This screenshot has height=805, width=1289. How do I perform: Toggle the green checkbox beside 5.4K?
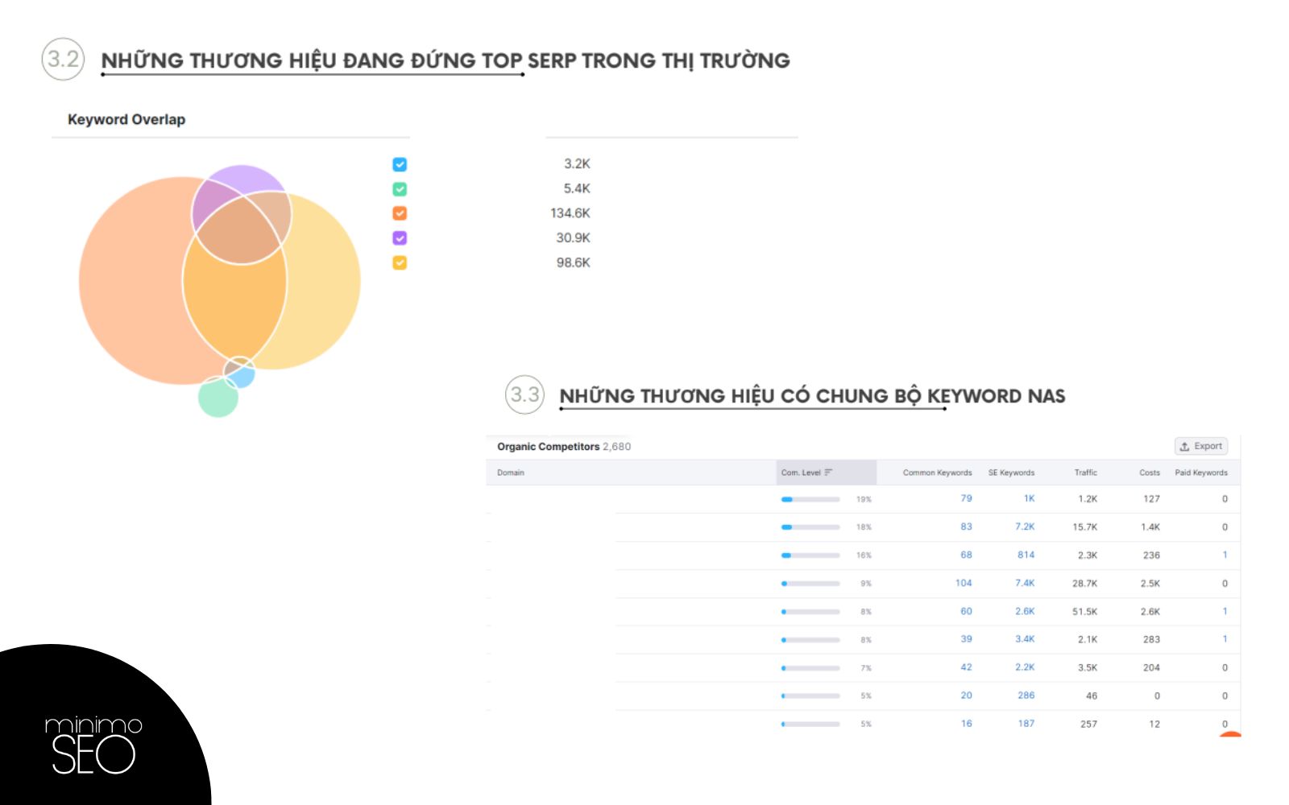coord(400,189)
